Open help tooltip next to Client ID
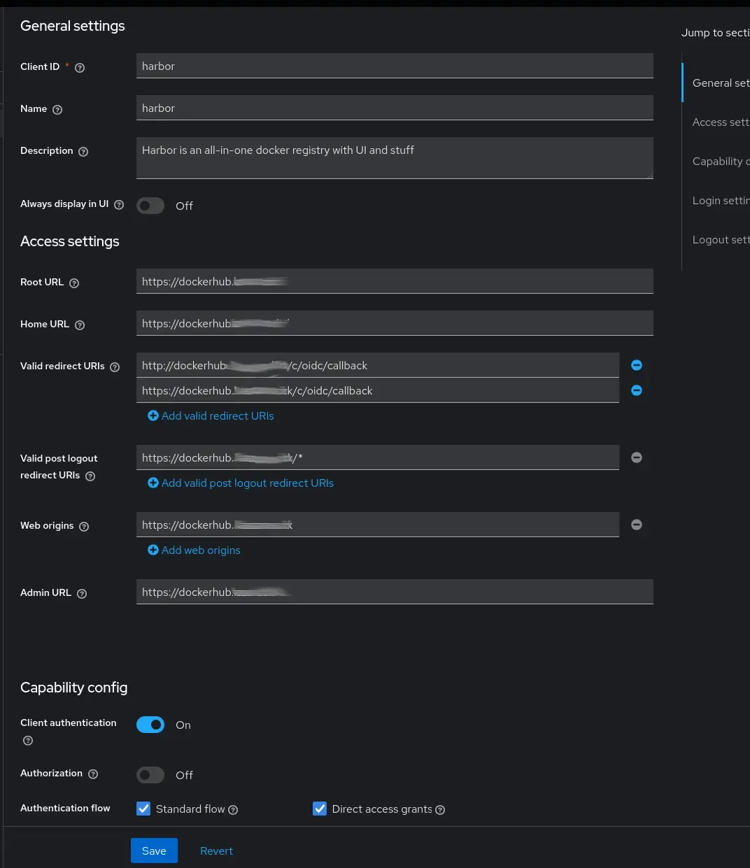 click(x=80, y=68)
